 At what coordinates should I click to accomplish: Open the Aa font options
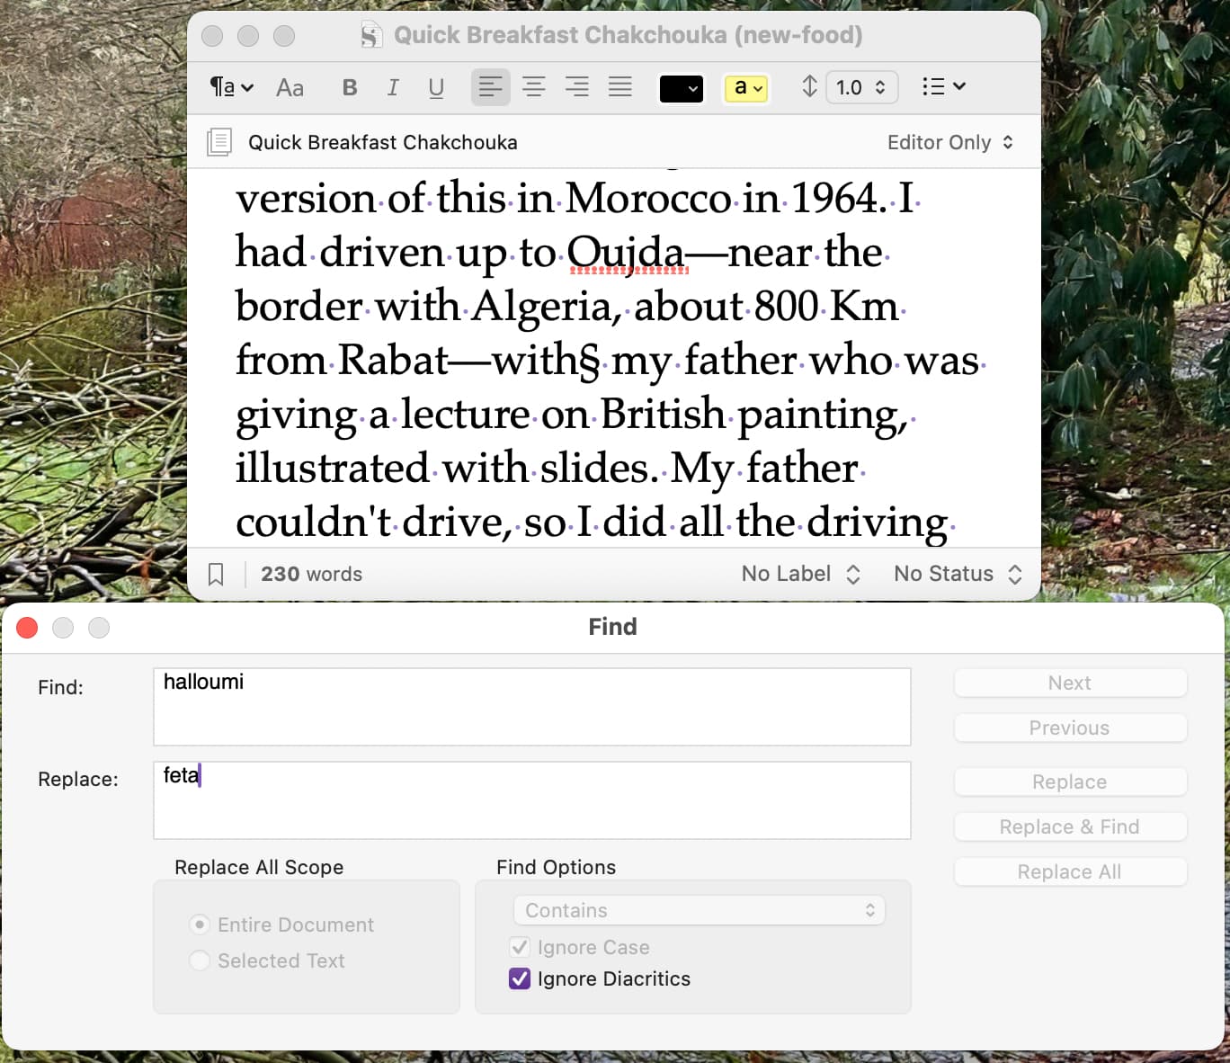coord(290,87)
